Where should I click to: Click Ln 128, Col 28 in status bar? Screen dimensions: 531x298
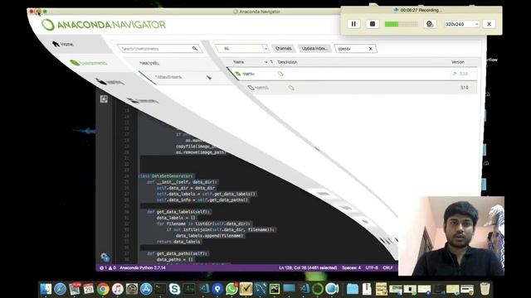[x=308, y=267]
